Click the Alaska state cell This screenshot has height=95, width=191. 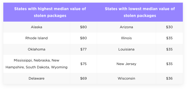(x=36, y=27)
